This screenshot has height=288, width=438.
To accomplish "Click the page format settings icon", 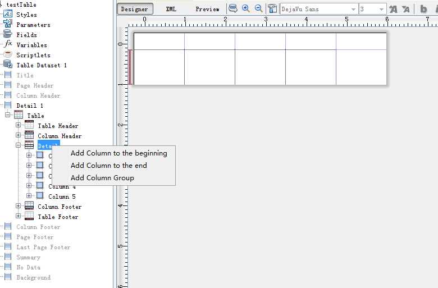I will 272,9.
